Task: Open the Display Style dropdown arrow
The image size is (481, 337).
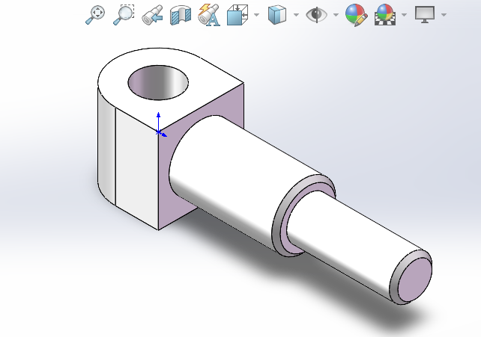Action: [x=296, y=15]
